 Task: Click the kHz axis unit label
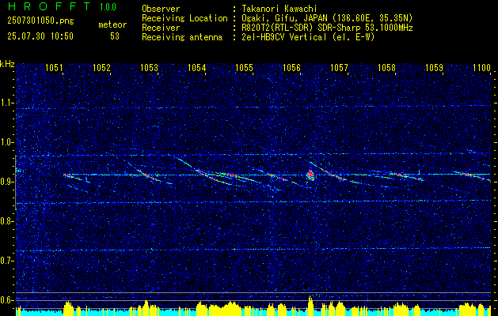tap(7, 64)
